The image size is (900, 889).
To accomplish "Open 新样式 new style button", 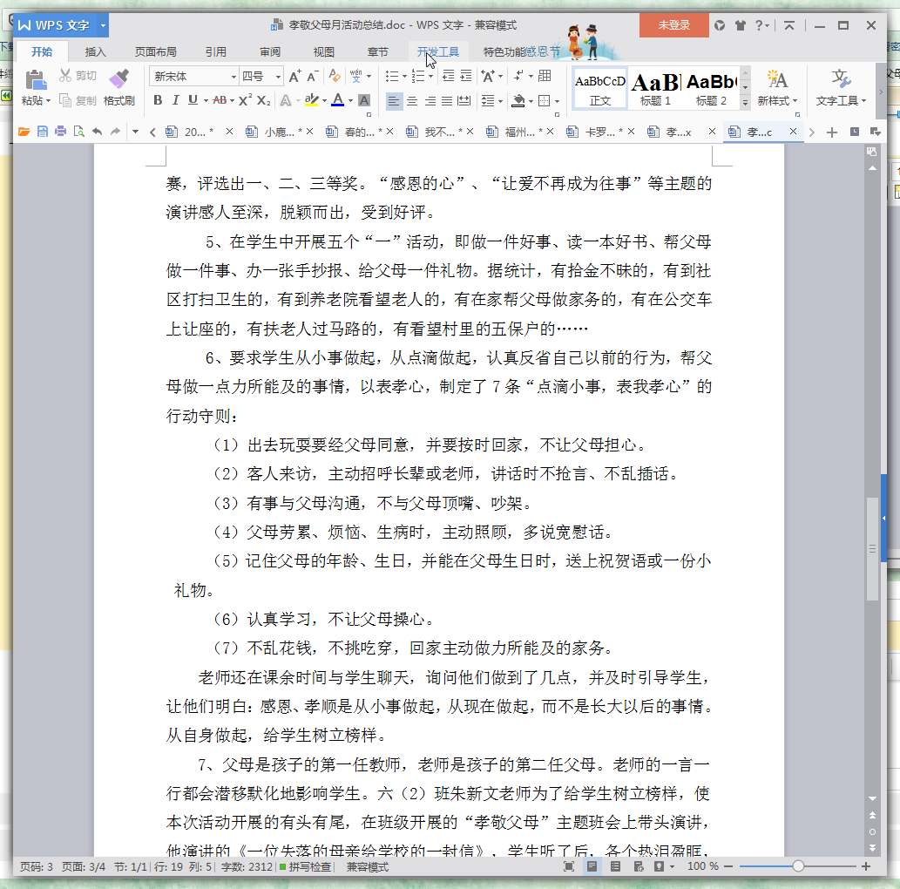I will click(777, 88).
